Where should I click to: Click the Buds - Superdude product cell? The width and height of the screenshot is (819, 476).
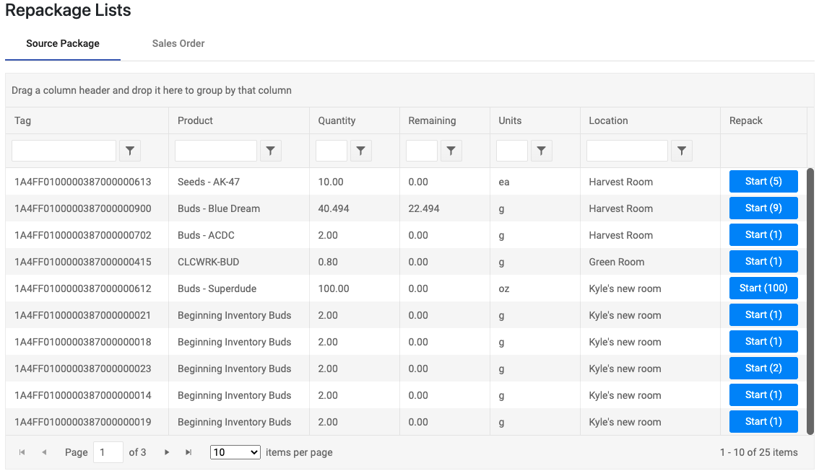[x=239, y=288]
